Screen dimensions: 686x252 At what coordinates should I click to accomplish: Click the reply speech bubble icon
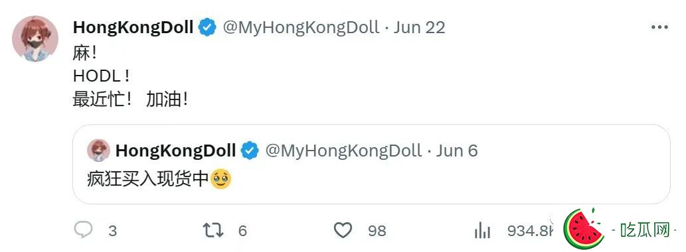(83, 229)
